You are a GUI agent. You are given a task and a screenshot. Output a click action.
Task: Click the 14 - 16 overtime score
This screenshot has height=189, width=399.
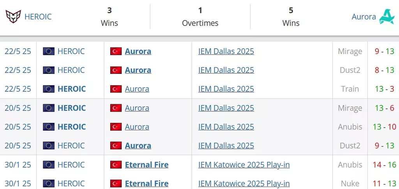[x=383, y=164]
